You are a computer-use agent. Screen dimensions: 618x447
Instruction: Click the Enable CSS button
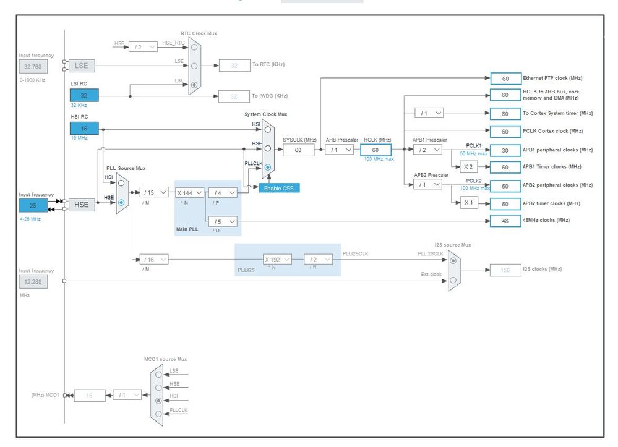coord(279,188)
